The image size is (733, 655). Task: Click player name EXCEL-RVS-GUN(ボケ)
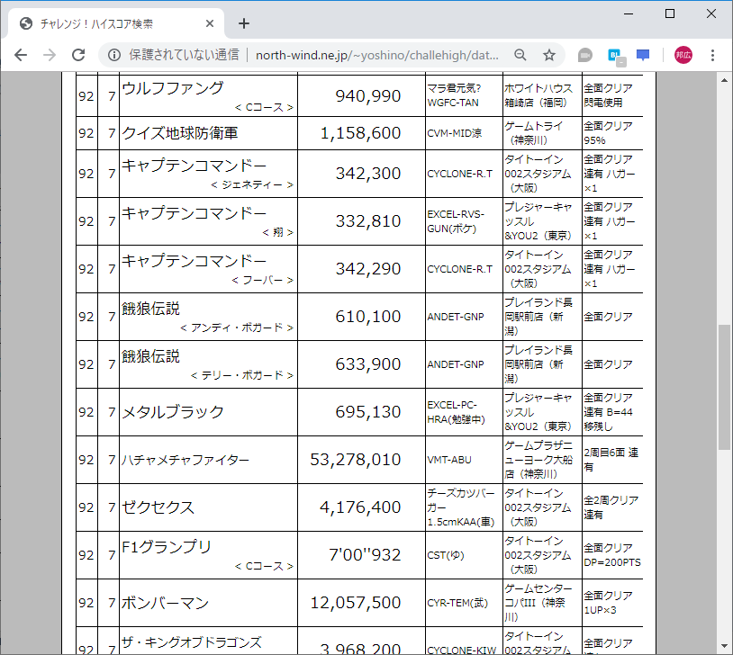click(456, 221)
